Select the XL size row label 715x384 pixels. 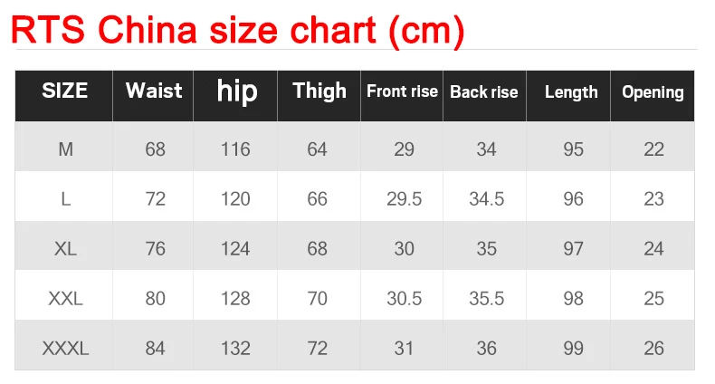pyautogui.click(x=65, y=248)
